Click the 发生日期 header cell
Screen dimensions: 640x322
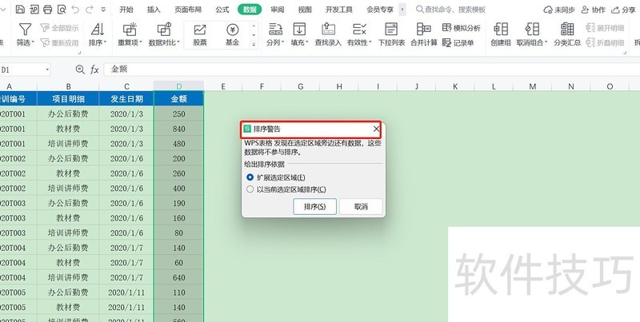pos(126,98)
